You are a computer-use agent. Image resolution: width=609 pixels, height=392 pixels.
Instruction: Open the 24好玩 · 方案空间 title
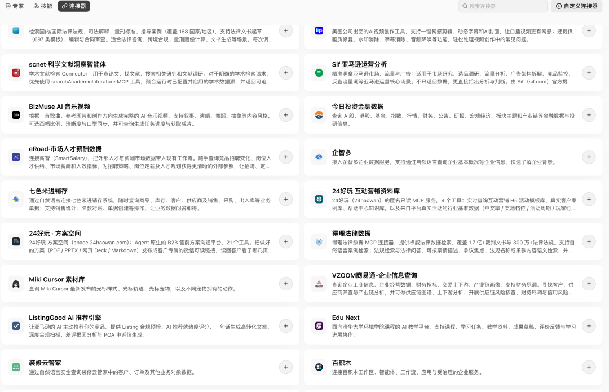click(x=55, y=234)
